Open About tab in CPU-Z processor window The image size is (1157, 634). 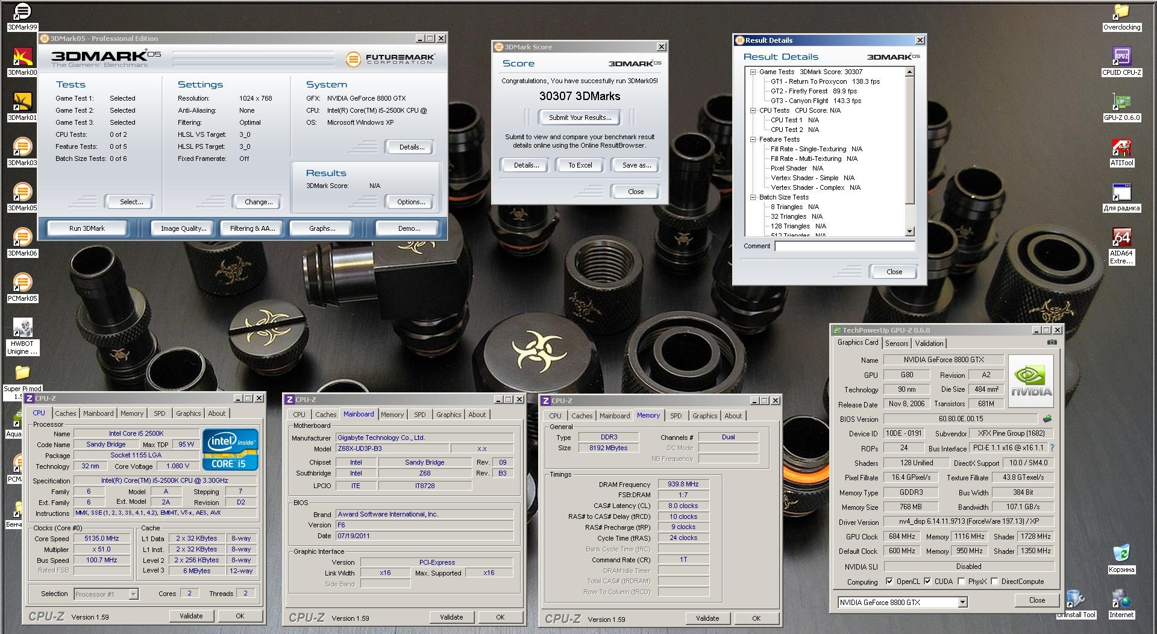(x=217, y=413)
